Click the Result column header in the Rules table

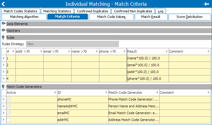click(147, 51)
